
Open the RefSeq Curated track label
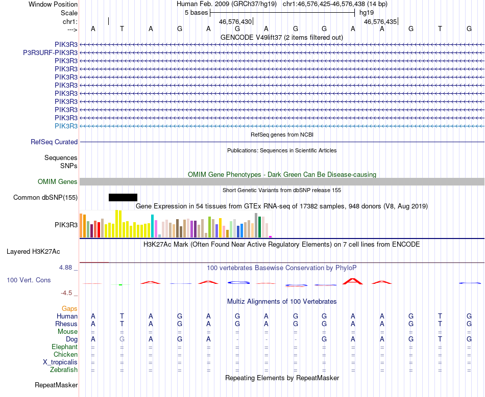coord(54,142)
